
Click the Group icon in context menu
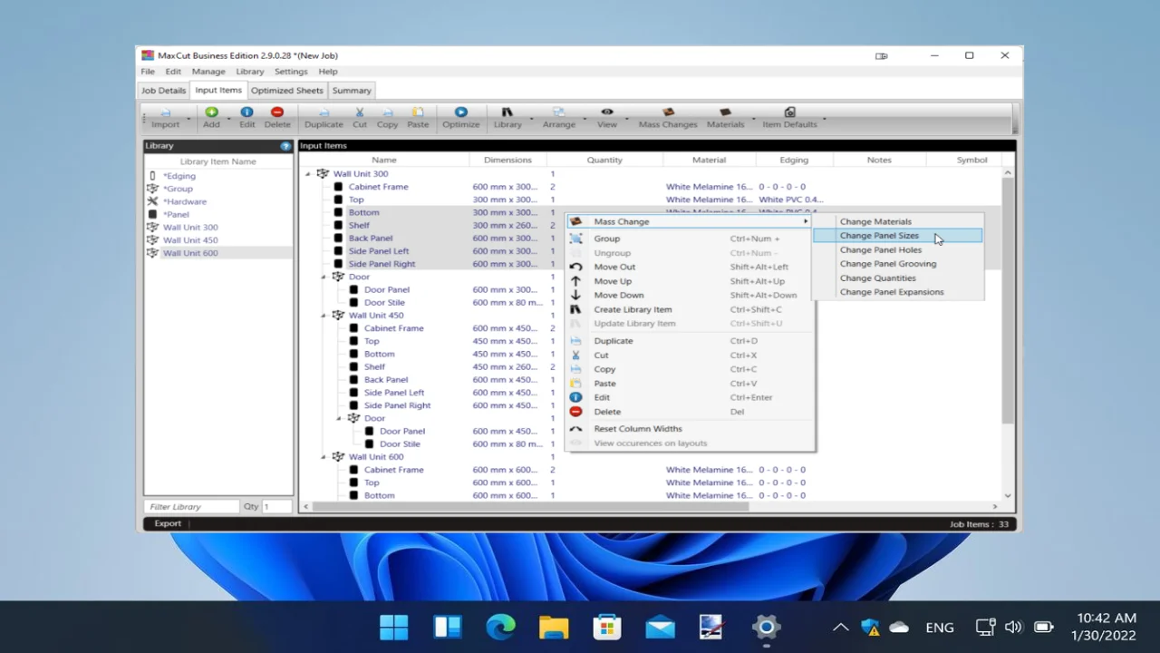[575, 239]
